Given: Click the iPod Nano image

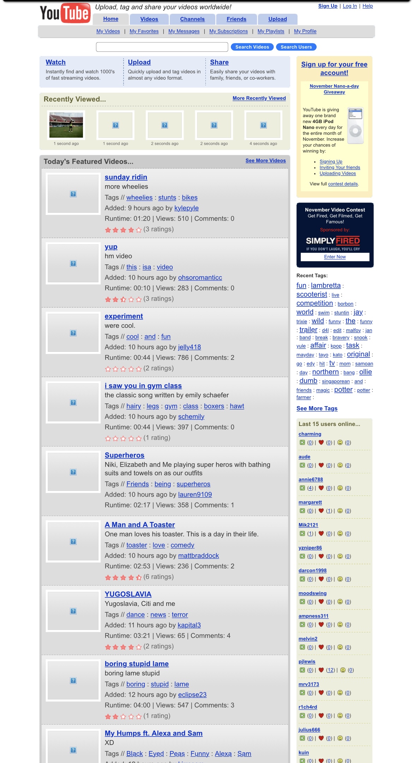Looking at the screenshot, I should (355, 126).
